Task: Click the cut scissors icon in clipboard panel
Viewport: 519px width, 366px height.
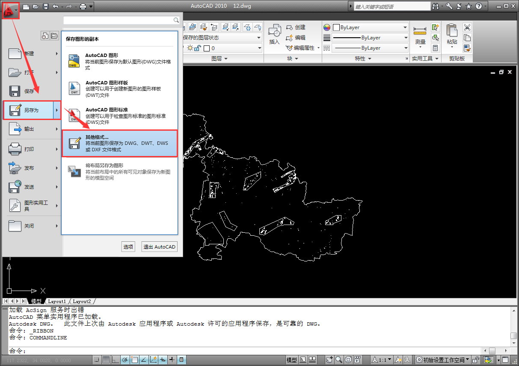Action: (467, 27)
